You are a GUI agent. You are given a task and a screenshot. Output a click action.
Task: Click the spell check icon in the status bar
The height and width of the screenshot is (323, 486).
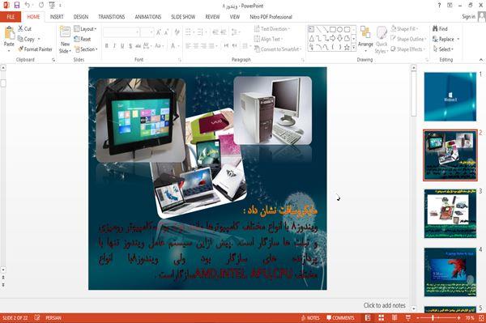(x=37, y=317)
